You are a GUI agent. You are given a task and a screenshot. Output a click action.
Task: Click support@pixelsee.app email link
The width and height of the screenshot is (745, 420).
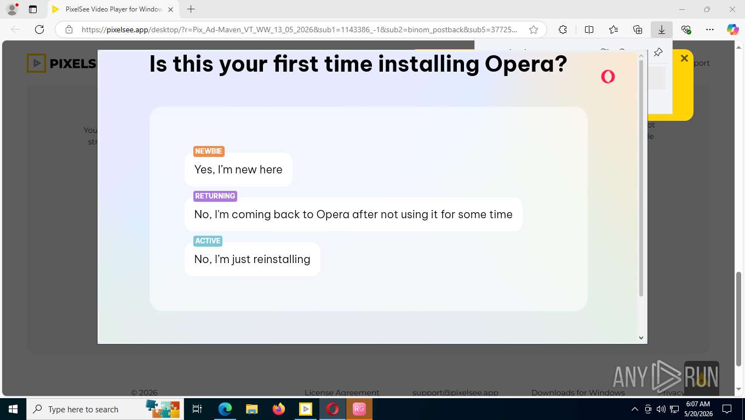coord(455,392)
